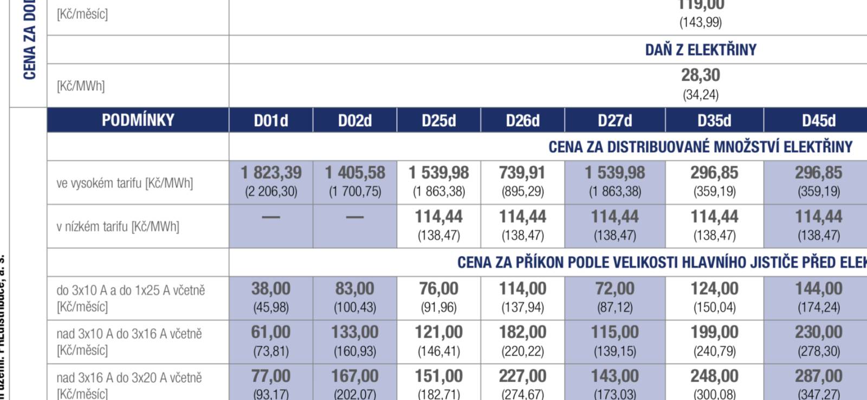Click the "v nízkém tarifu" row label
The width and height of the screenshot is (867, 400).
[118, 226]
